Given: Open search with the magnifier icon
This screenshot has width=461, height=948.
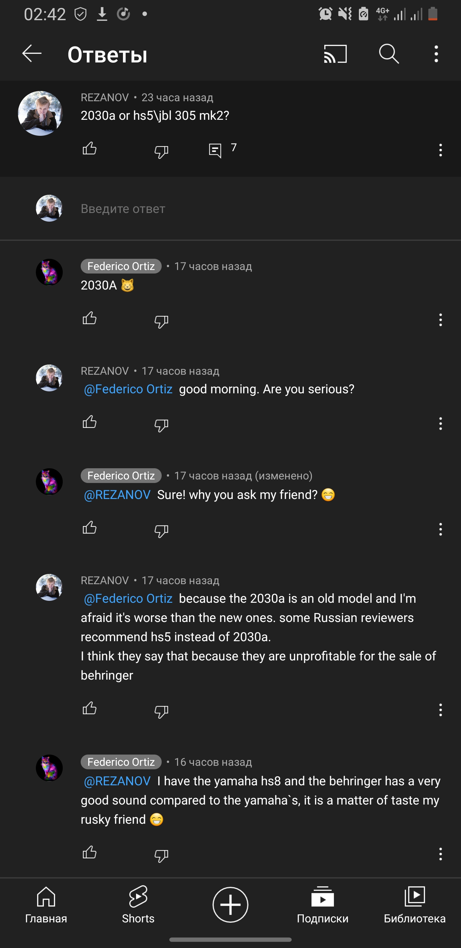Looking at the screenshot, I should click(389, 54).
